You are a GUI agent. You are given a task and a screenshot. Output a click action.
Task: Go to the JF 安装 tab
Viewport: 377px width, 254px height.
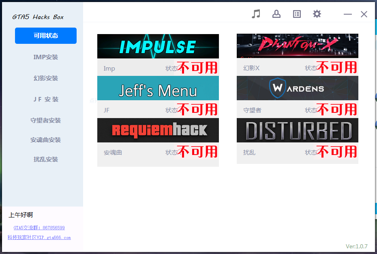(46, 99)
